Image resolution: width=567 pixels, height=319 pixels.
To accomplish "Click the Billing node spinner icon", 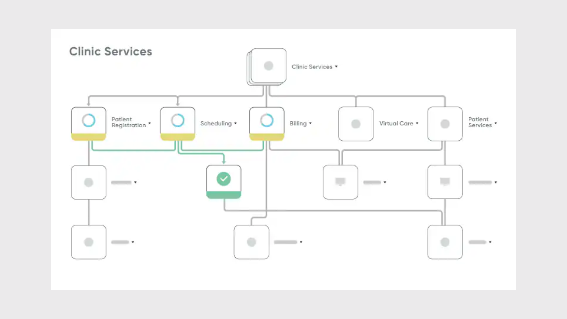I will tap(267, 120).
